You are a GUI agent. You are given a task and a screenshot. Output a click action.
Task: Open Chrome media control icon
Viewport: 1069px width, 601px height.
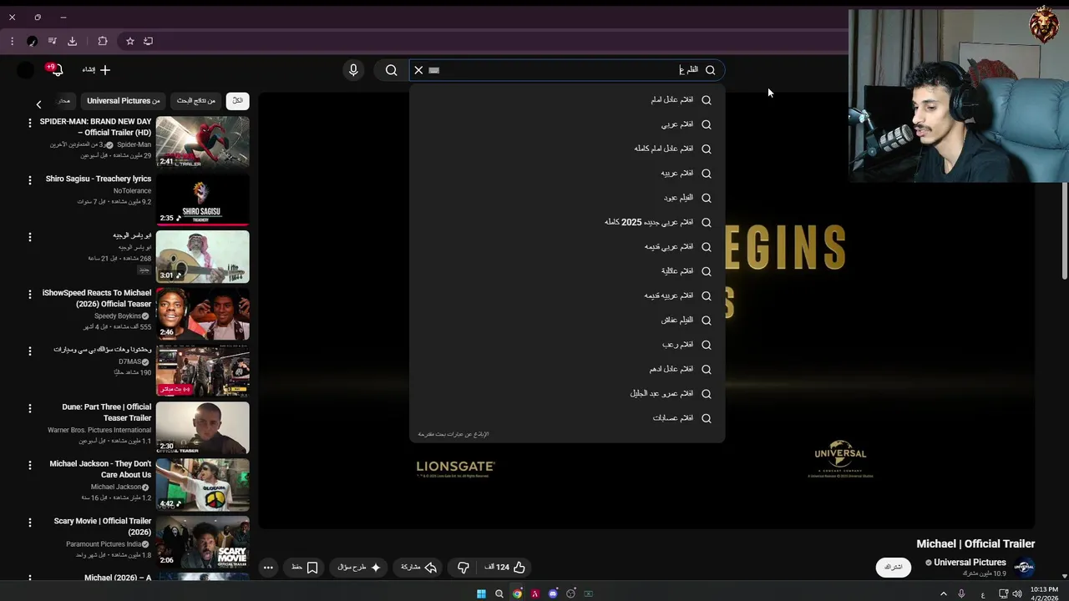52,41
